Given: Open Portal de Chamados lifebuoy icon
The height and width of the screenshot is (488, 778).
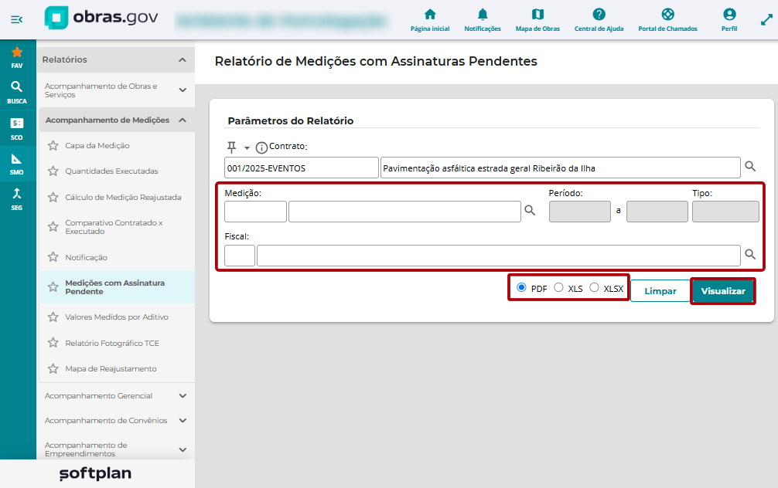Looking at the screenshot, I should pyautogui.click(x=667, y=20).
